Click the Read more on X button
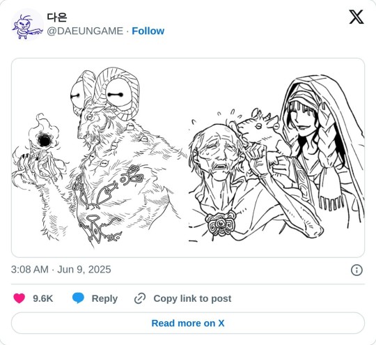Viewport: 376px width, 345px height. pyautogui.click(x=188, y=323)
